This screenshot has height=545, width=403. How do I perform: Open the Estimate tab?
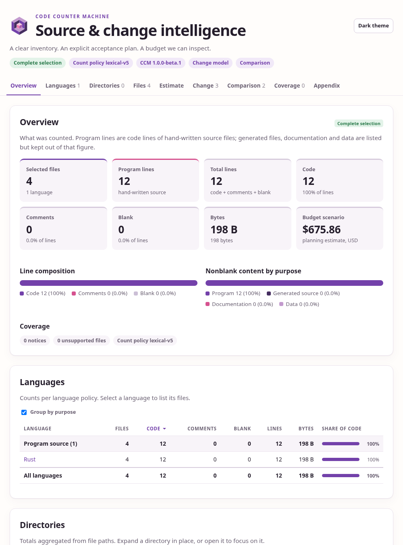click(x=171, y=86)
